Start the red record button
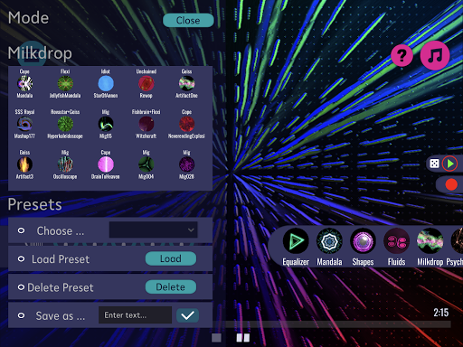Screen dimensions: 463x347 point(451,184)
